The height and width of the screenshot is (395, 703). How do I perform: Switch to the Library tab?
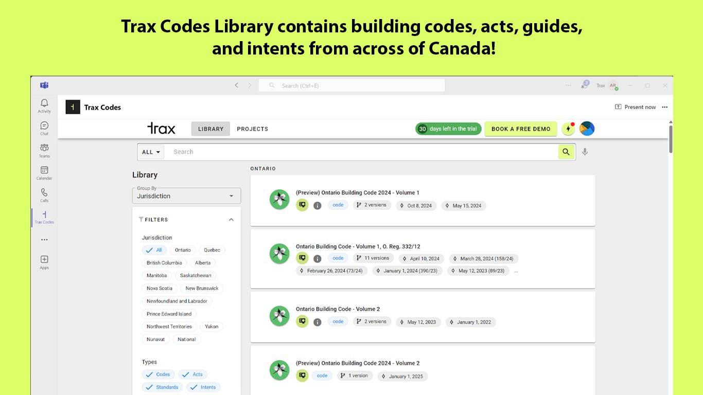pos(210,129)
